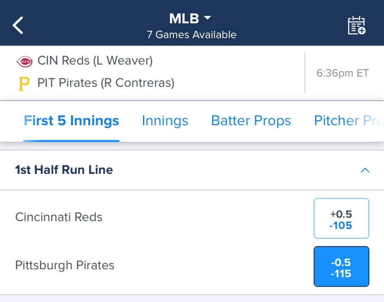Deselect the highlighted Pirates -0.5 -115 bet
This screenshot has height=302, width=384.
(x=341, y=266)
